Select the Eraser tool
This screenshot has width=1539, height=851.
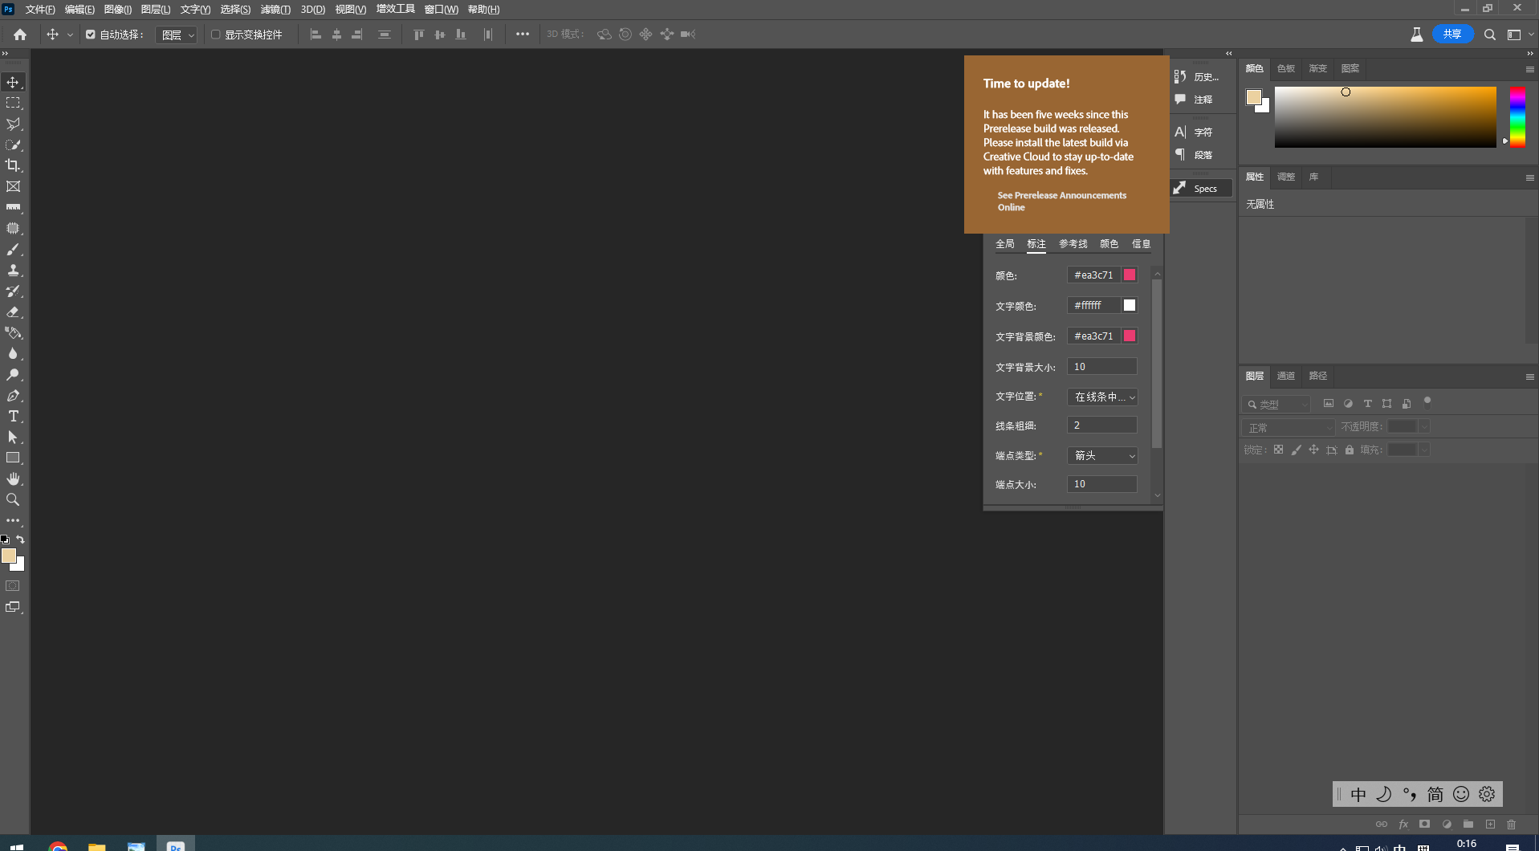(x=13, y=312)
